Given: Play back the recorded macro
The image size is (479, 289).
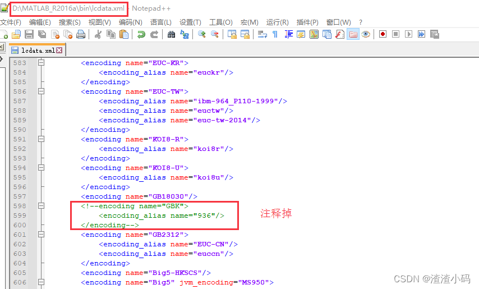Looking at the screenshot, I should click(x=408, y=34).
